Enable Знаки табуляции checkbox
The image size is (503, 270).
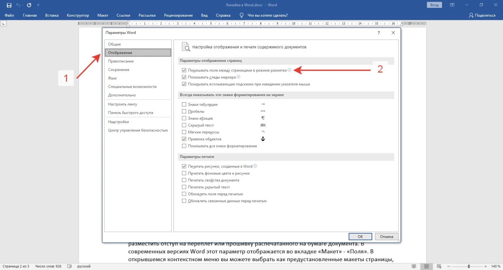184,105
